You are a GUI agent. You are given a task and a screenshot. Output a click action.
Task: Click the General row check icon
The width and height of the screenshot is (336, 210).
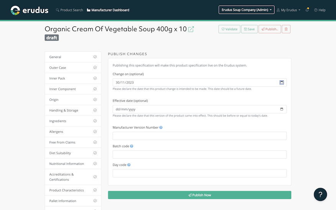coord(95,57)
